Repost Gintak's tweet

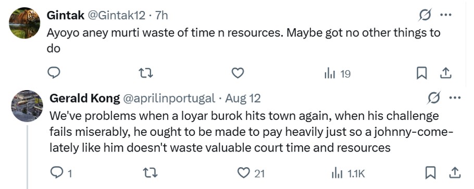coord(146,73)
